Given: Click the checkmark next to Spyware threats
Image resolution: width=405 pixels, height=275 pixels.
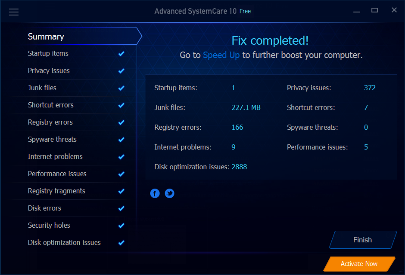Looking at the screenshot, I should pyautogui.click(x=121, y=140).
